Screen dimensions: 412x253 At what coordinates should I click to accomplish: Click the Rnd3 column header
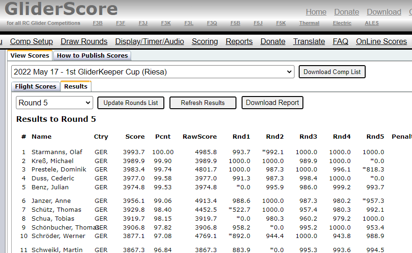308,137
